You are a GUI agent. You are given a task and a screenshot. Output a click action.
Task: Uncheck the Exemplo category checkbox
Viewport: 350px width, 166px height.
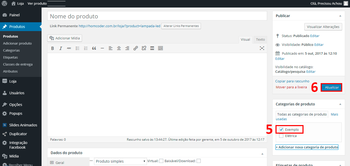click(281, 129)
